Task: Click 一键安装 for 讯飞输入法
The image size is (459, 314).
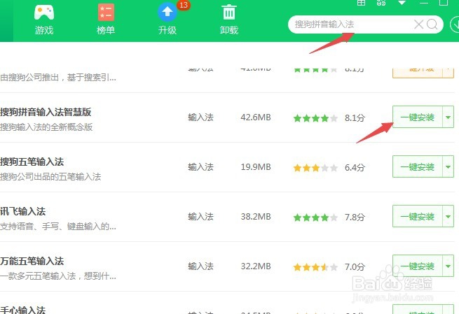Action: coord(417,216)
